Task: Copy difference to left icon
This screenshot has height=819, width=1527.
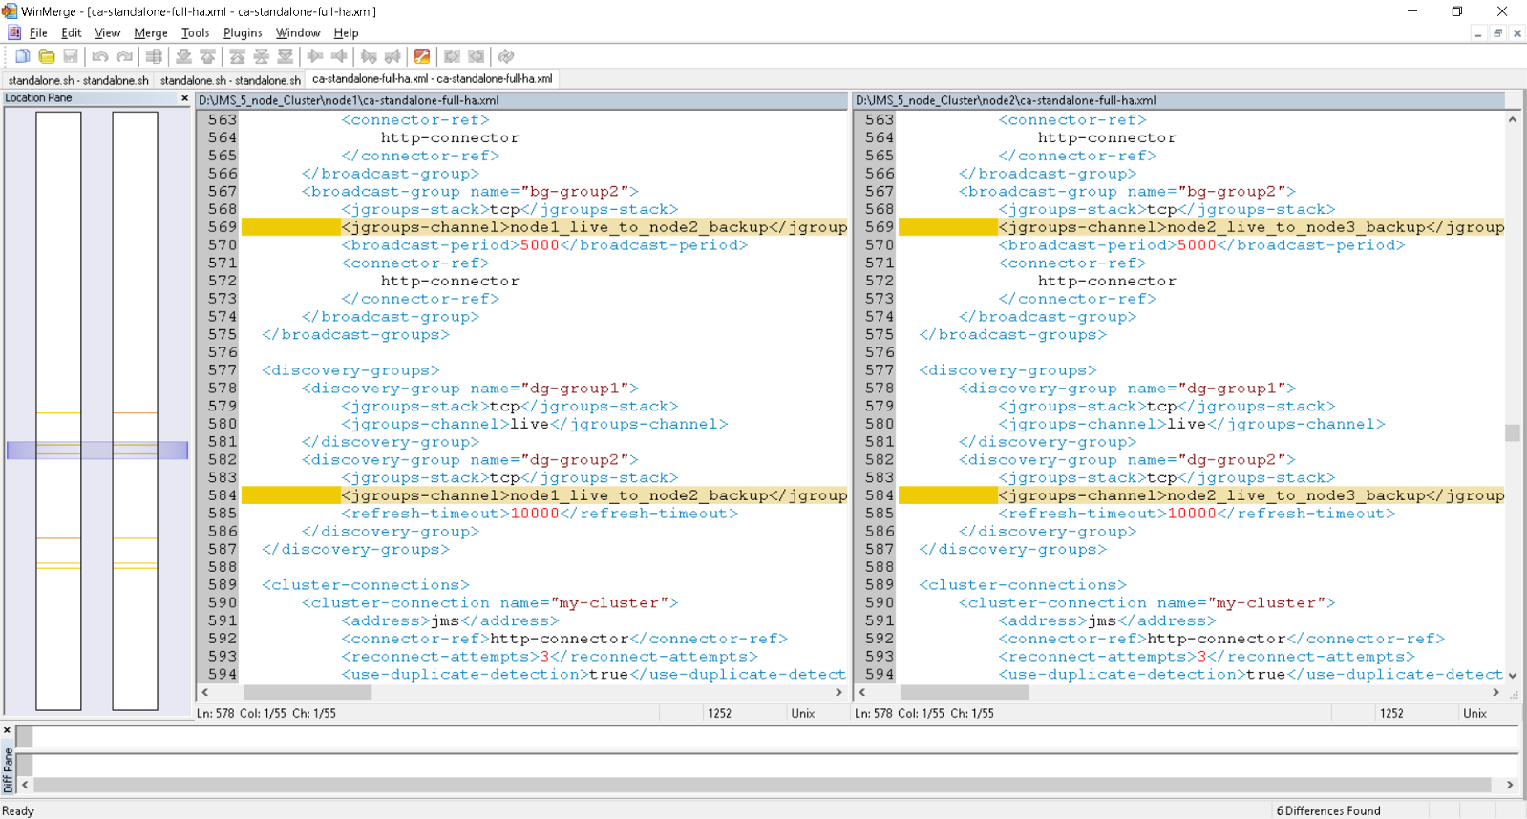Action: coord(338,56)
